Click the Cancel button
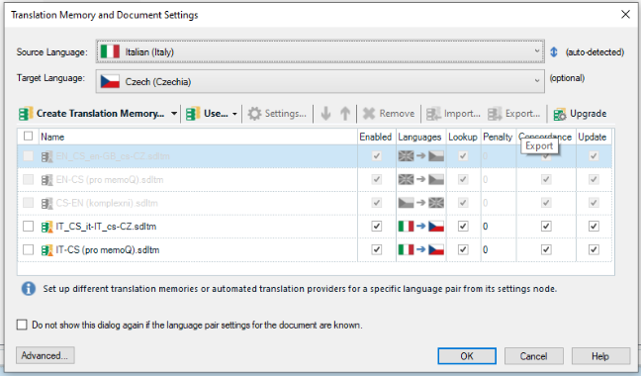641x376 pixels. click(x=533, y=356)
